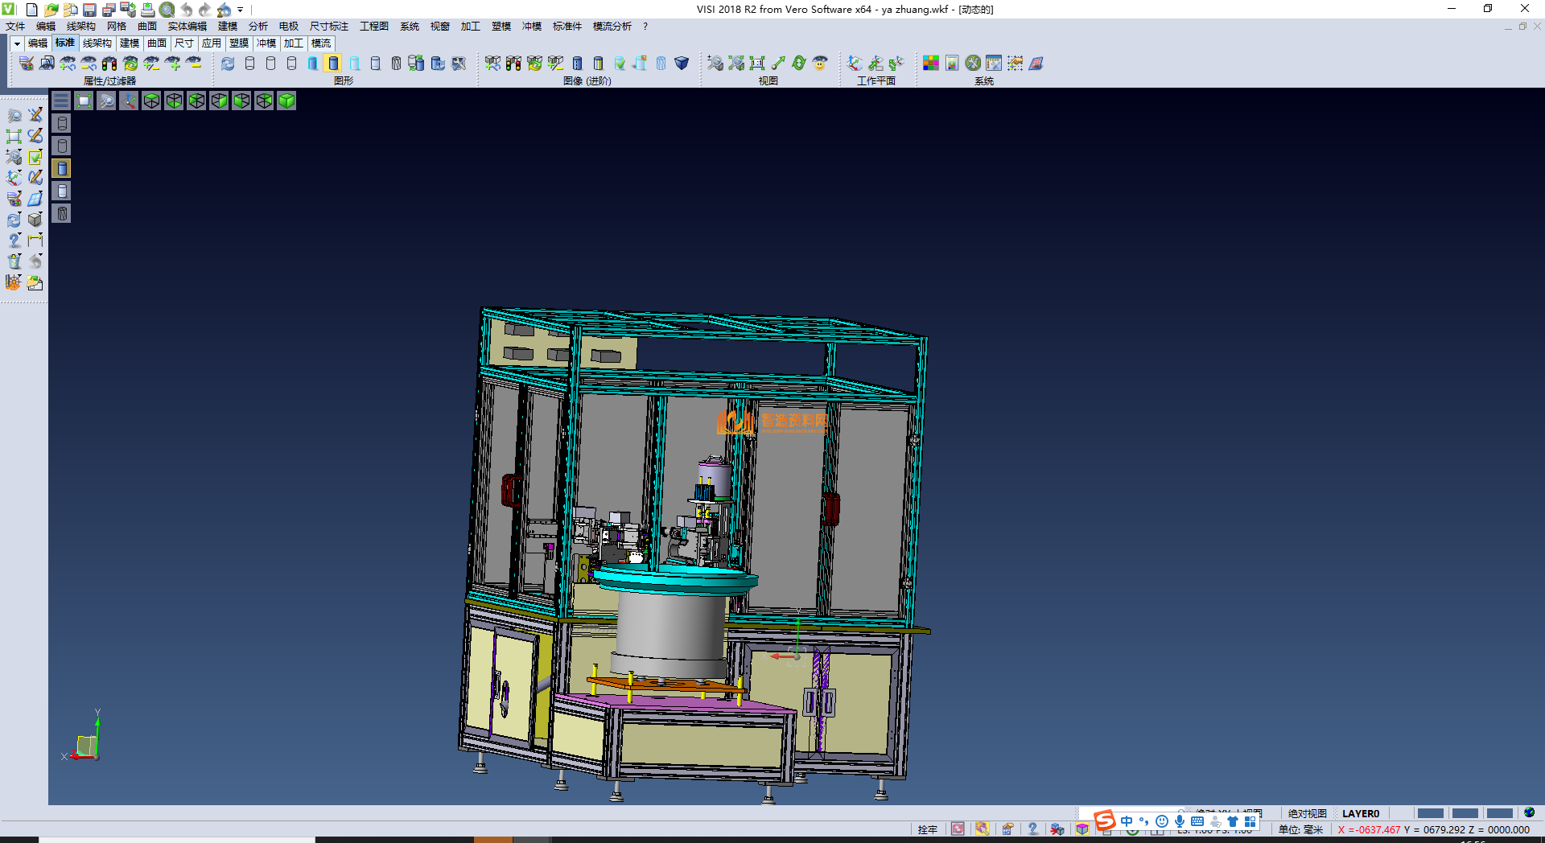Viewport: 1545px width, 843px height.
Task: Switch to the 冲模 toolbar tab
Action: [x=266, y=43]
